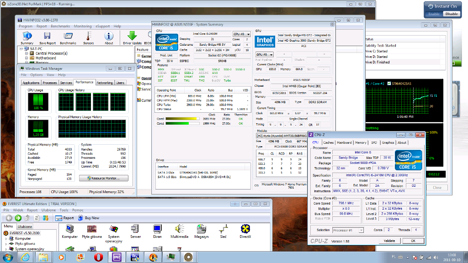The width and height of the screenshot is (468, 263).
Task: Open the Pomoc menu in EVEREST
Action: 78,210
